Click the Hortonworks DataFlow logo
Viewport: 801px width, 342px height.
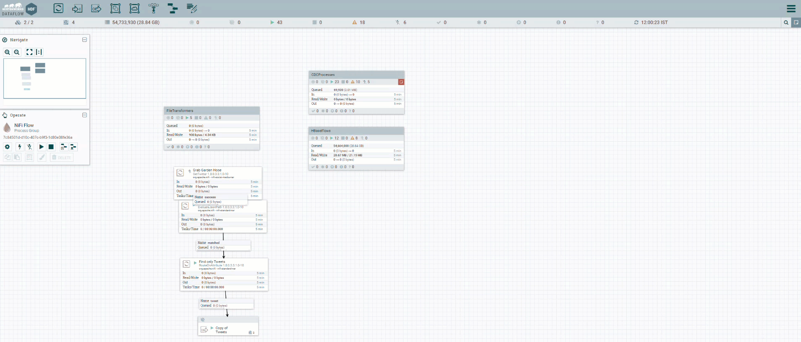19,9
